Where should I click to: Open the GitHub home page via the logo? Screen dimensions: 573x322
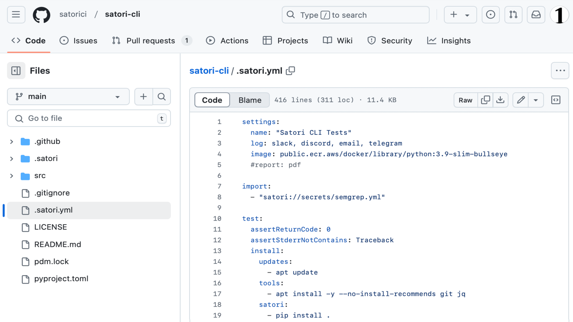click(x=41, y=15)
